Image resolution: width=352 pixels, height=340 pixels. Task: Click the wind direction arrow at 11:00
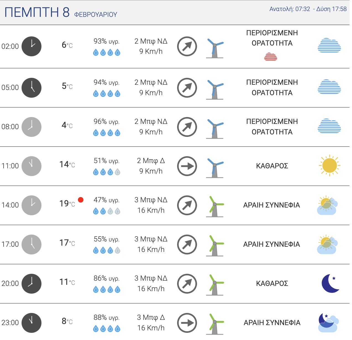[187, 166]
